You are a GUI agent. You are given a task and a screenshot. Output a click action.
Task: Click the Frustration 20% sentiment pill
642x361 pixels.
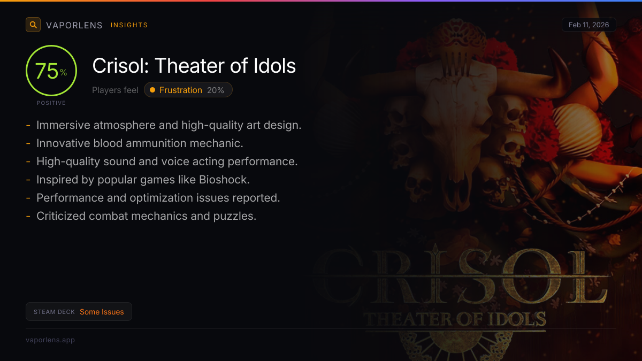188,90
